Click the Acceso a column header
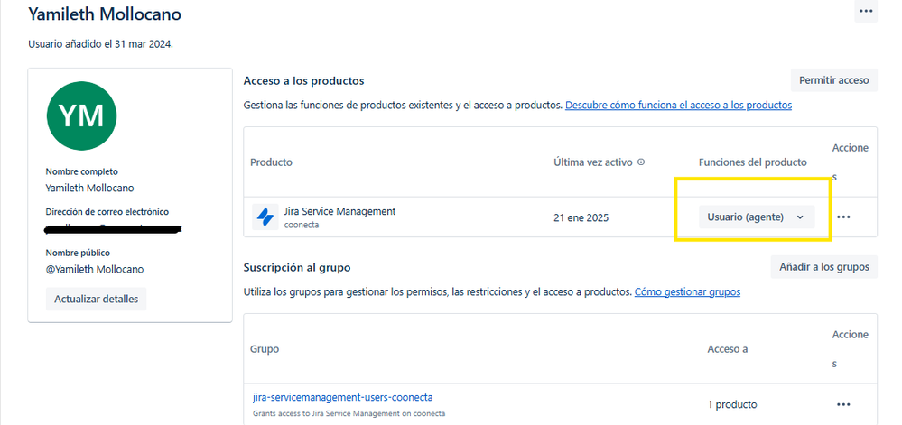 click(x=728, y=349)
